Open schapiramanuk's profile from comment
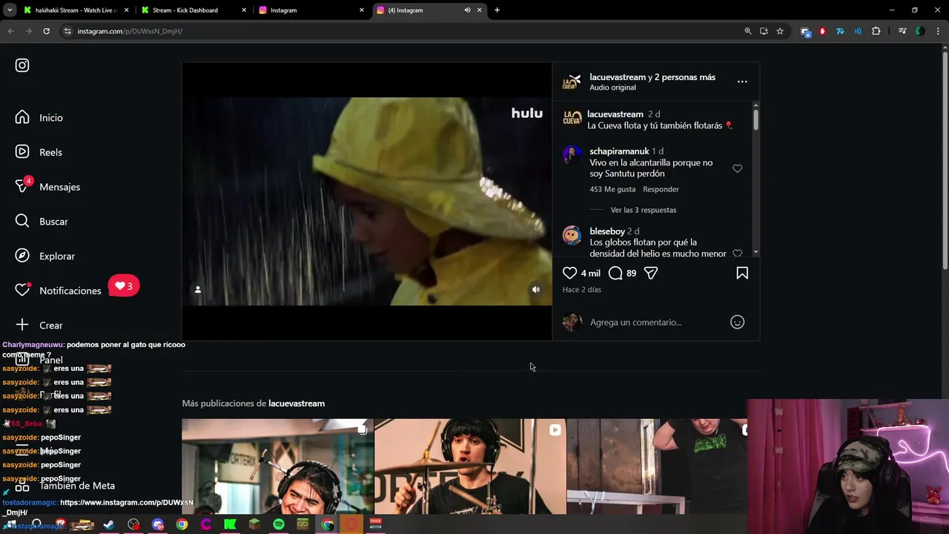Image resolution: width=949 pixels, height=534 pixels. [619, 151]
